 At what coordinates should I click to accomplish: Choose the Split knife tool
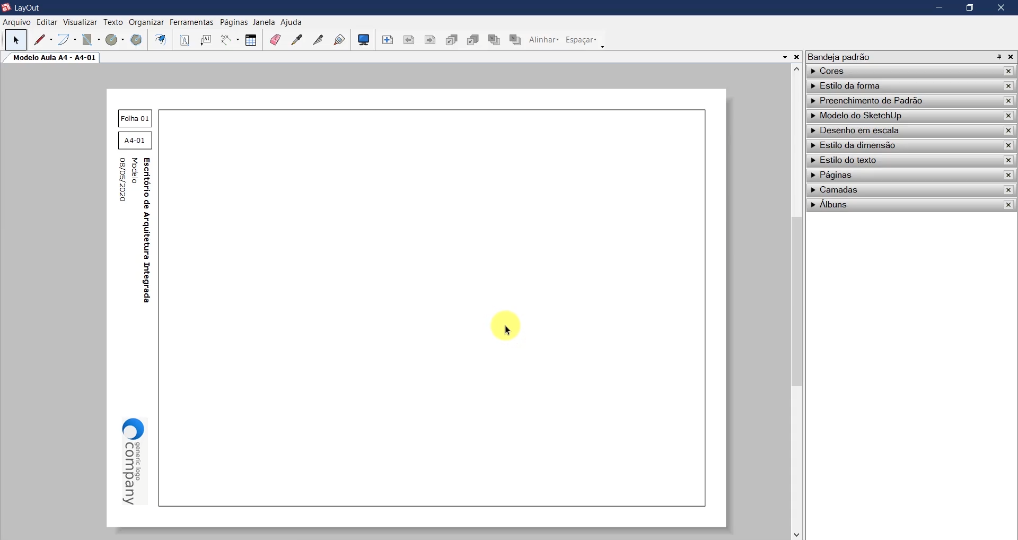(x=319, y=40)
